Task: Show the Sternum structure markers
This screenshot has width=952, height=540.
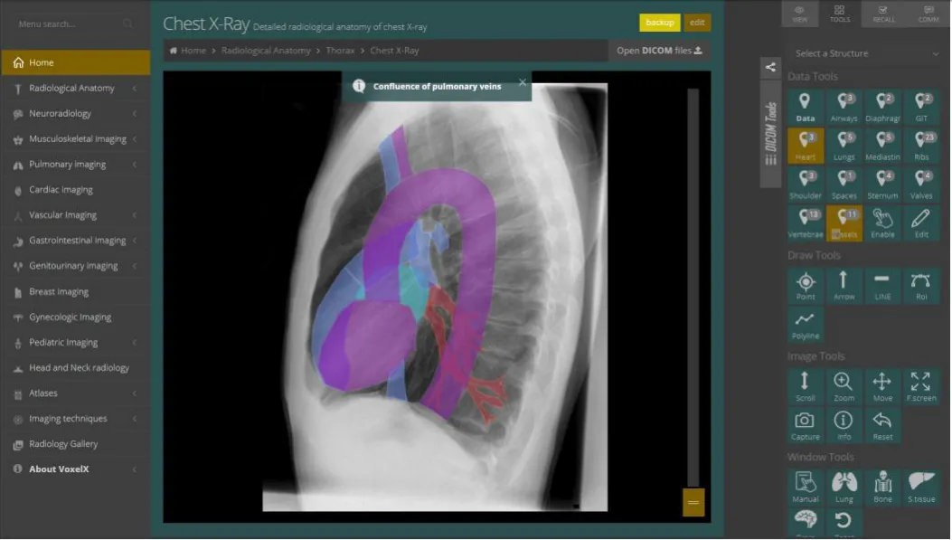Action: 882,185
